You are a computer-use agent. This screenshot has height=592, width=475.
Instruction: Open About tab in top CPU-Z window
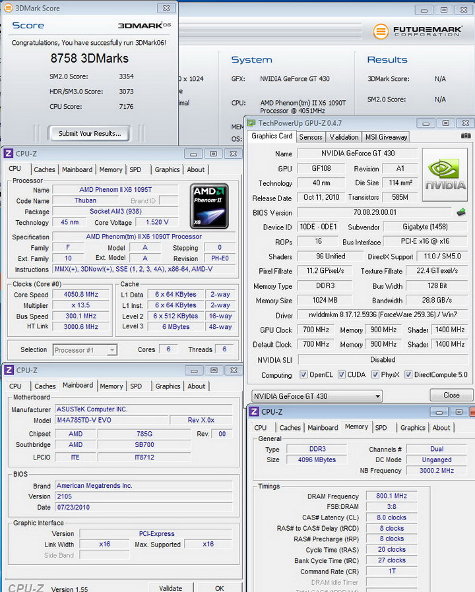pyautogui.click(x=196, y=169)
